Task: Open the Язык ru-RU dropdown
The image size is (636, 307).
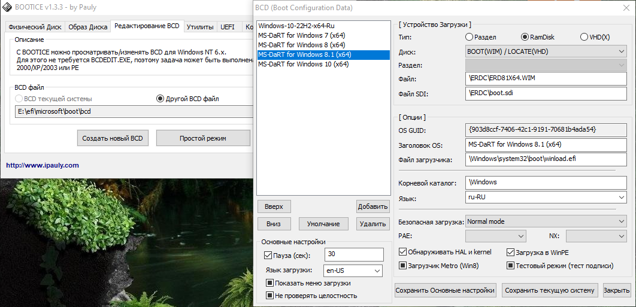Action: click(x=546, y=197)
